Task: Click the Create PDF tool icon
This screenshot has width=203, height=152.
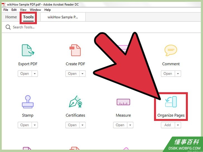Action: tap(75, 50)
